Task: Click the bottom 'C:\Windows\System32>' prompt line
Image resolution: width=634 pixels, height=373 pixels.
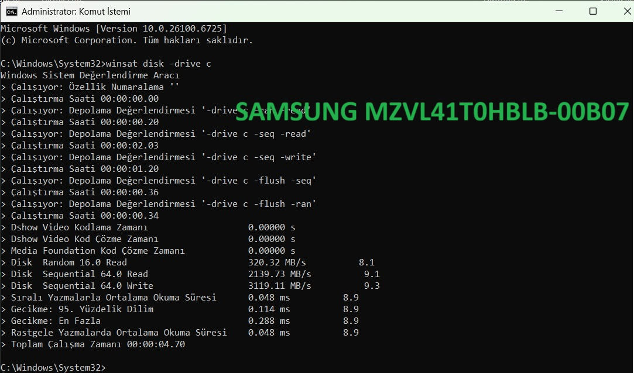Action: click(x=53, y=367)
